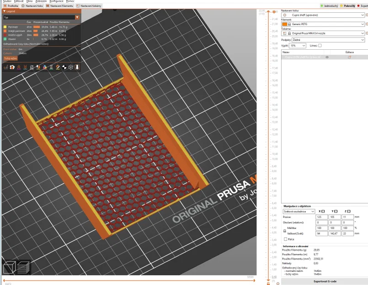This screenshot has height=285, width=368.
Task: Click mirror icon next to Y axis
Action: [336, 211]
